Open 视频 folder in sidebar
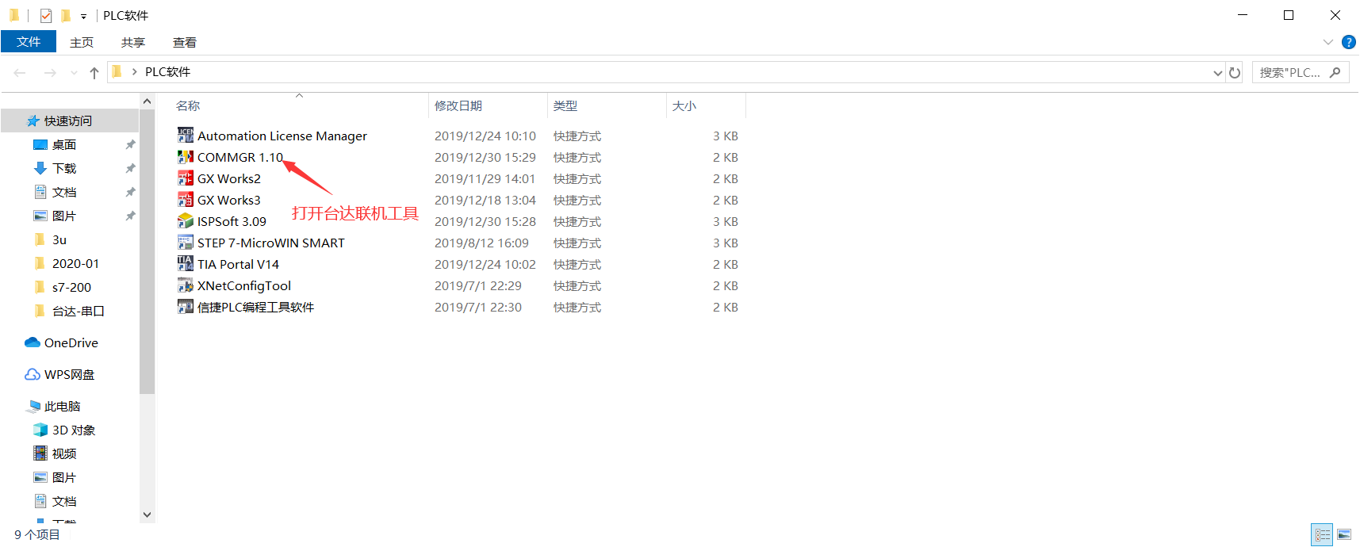Screen dimensions: 1360x547 pos(55,453)
